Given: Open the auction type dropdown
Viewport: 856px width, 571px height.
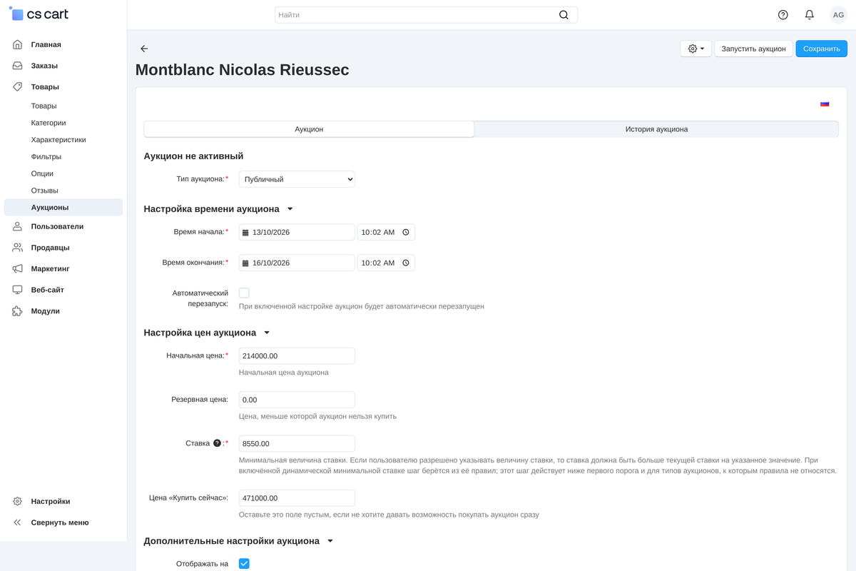Looking at the screenshot, I should pyautogui.click(x=297, y=179).
